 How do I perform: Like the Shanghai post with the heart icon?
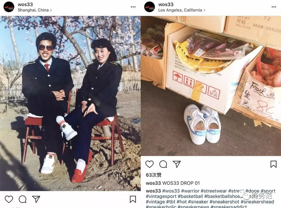(x=9, y=199)
